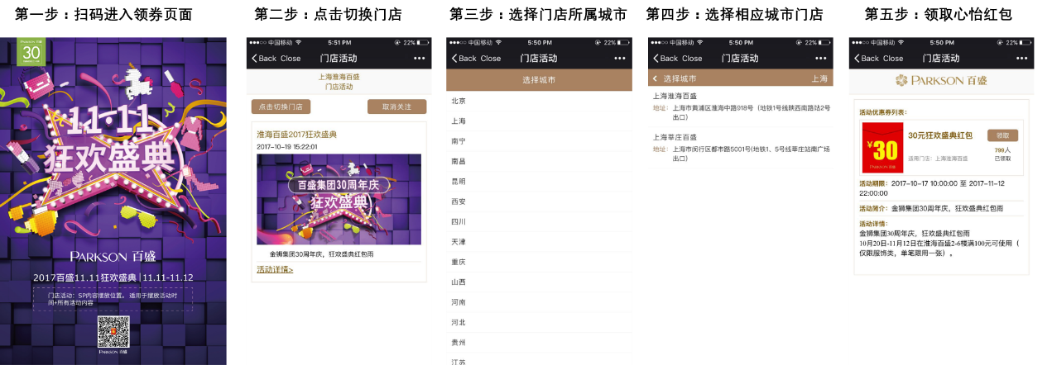Open article 淮海百盛2017狂欢盛典
1052x365 pixels.
[297, 135]
